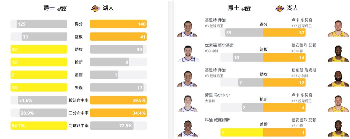This screenshot has height=139, width=350.
Task: Click 湖人 team name in left panel
Action: pyautogui.click(x=108, y=8)
